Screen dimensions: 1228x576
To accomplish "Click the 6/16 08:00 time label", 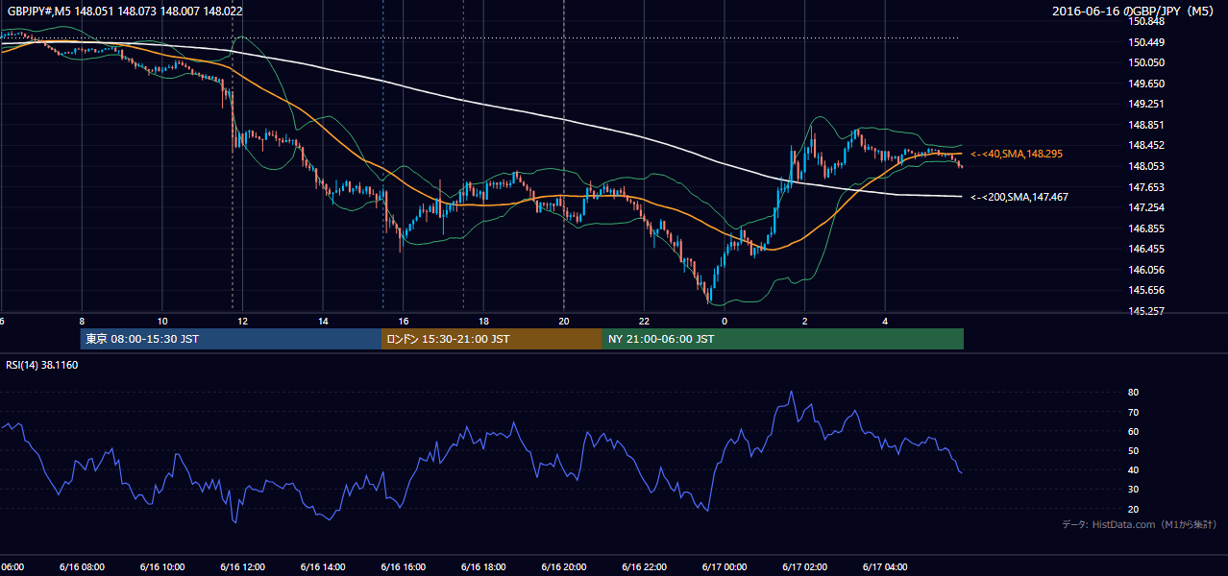I will [81, 566].
